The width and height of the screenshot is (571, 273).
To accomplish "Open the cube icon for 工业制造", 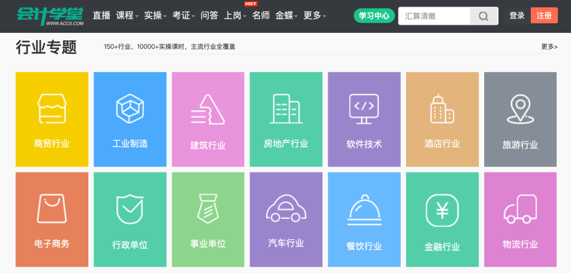I will coord(130,108).
